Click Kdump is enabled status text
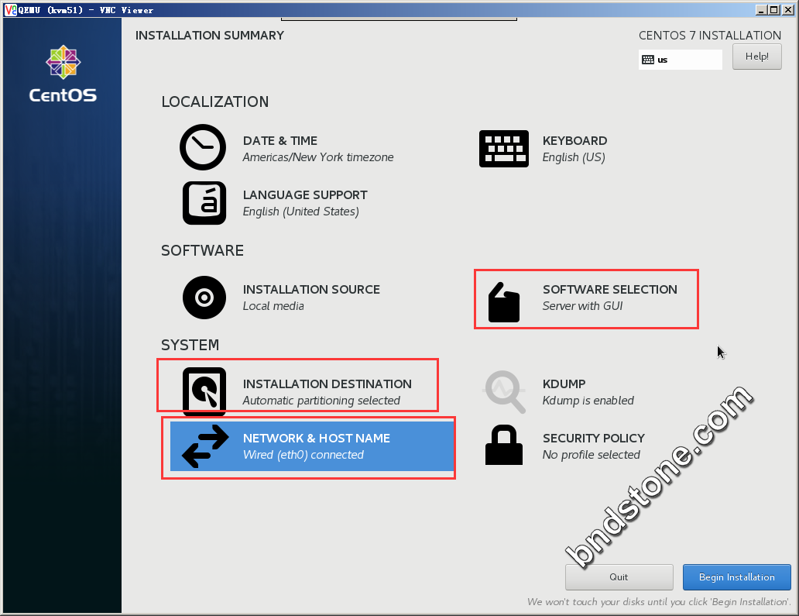The height and width of the screenshot is (616, 799). [x=588, y=401]
